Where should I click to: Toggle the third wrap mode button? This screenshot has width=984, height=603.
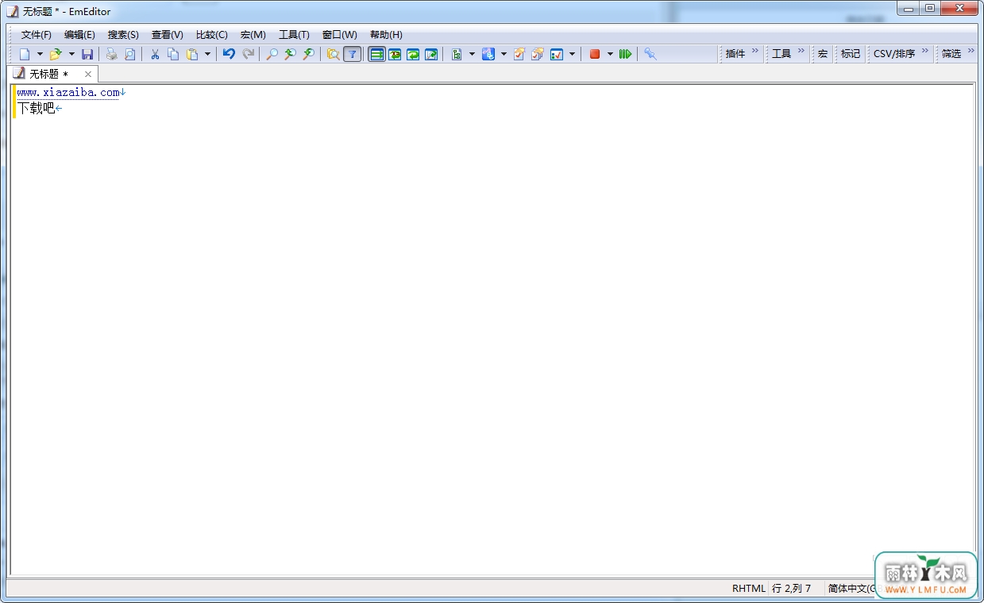click(413, 54)
